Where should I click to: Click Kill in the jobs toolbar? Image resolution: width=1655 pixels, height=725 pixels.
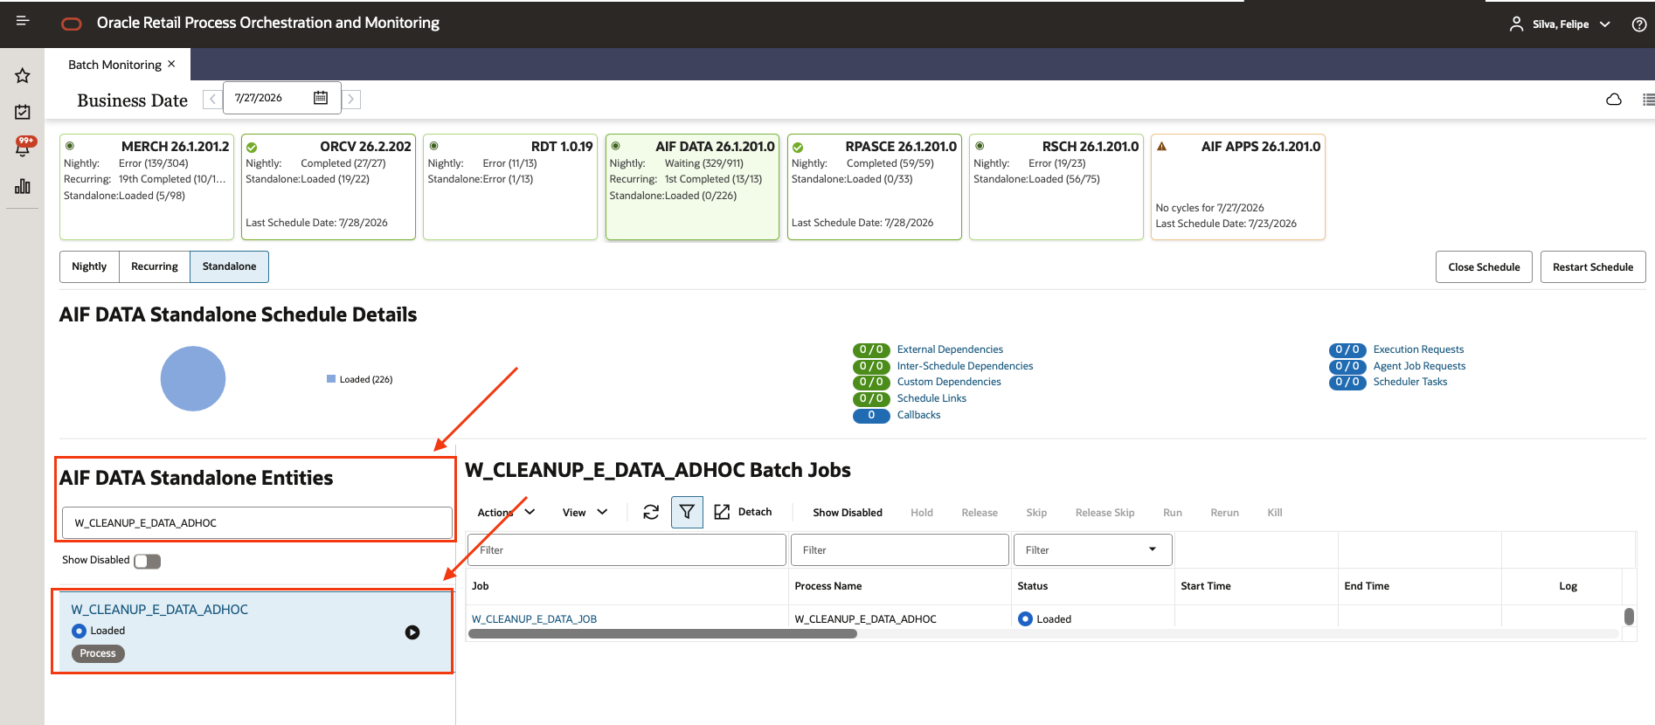point(1275,513)
